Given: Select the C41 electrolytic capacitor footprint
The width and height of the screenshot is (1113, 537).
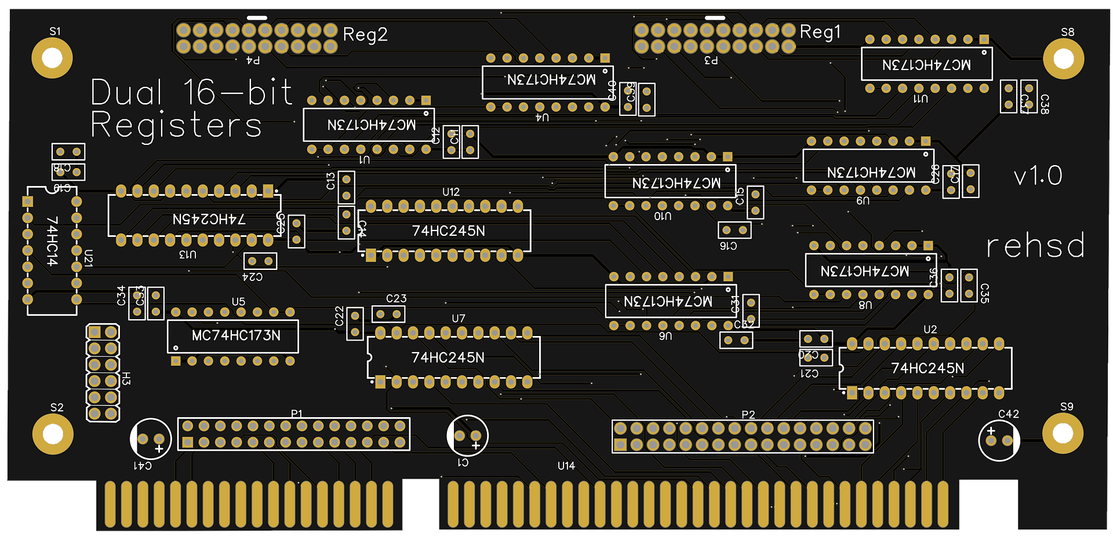Looking at the screenshot, I should [151, 439].
